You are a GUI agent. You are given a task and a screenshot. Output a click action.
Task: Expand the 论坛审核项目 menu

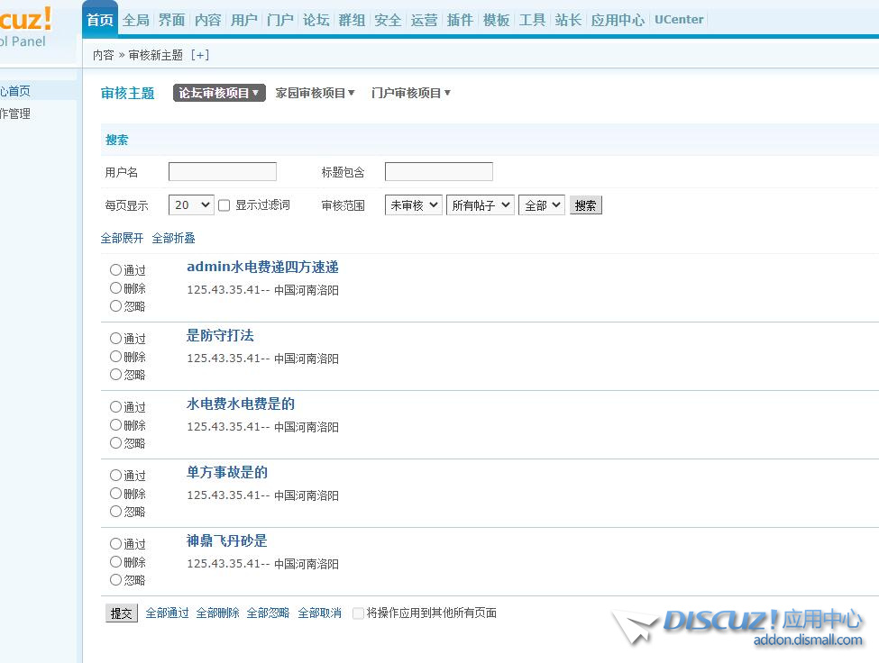[219, 93]
